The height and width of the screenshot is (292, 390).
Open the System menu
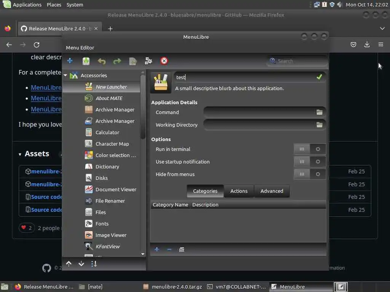point(75,5)
